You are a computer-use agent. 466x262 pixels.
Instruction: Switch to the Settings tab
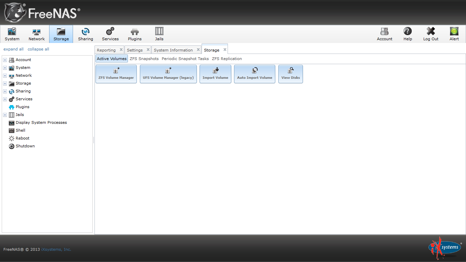tap(135, 50)
